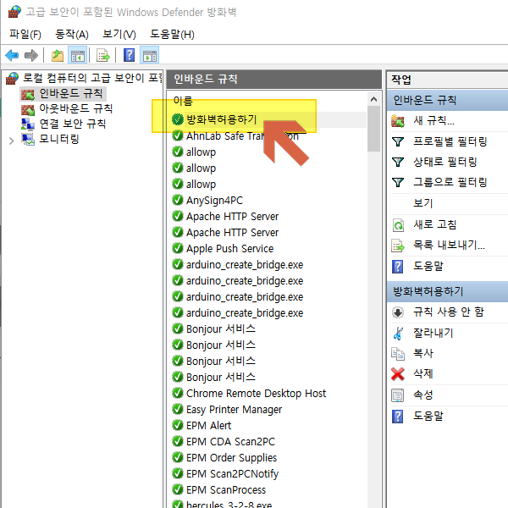
Task: Click the rule list vertical scrollbar thumb
Action: (373, 129)
